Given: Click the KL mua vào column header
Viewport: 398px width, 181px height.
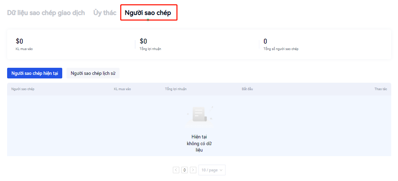Looking at the screenshot, I should pyautogui.click(x=122, y=89).
